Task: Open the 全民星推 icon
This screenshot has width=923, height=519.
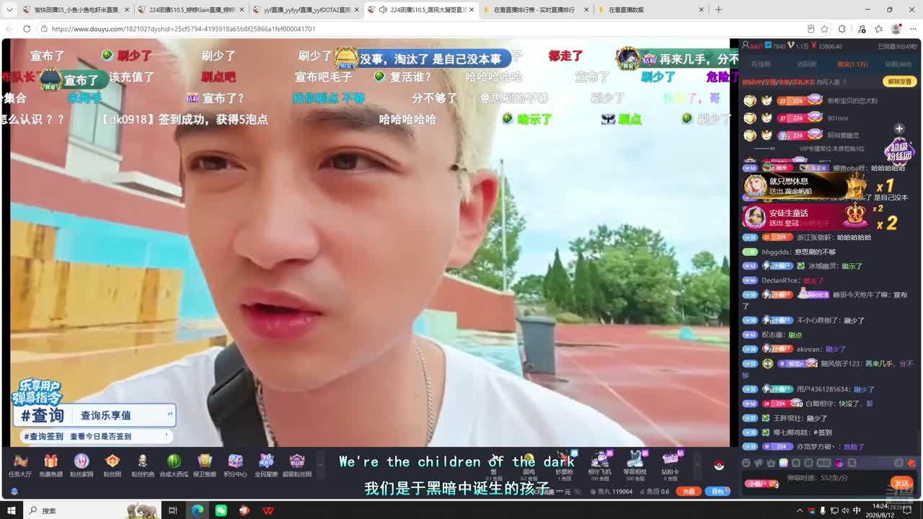Action: coord(266,465)
